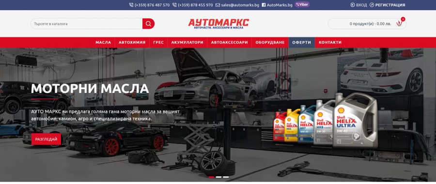Click the Viber badge icon

point(302,5)
